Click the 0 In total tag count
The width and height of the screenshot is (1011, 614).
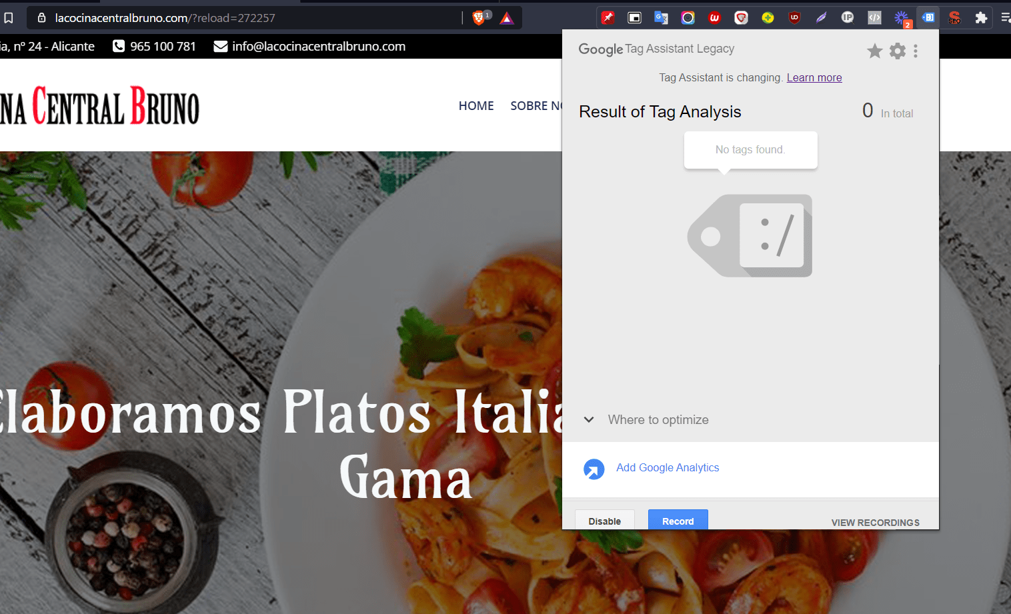(888, 111)
